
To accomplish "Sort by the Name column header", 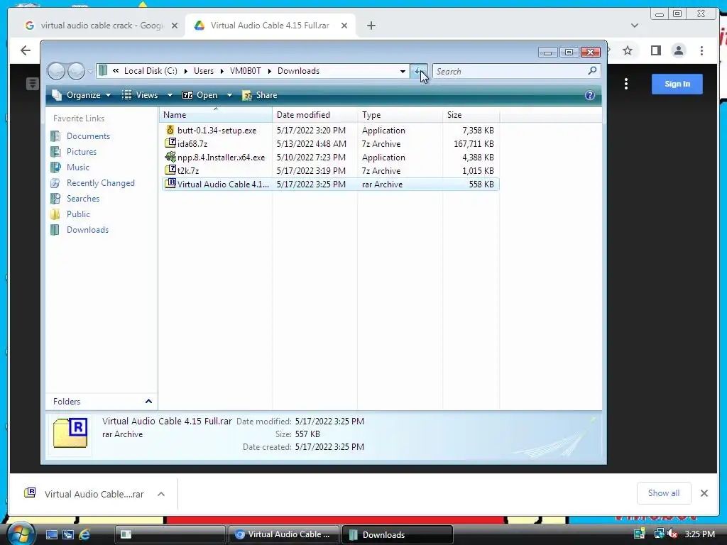I will [x=216, y=115].
